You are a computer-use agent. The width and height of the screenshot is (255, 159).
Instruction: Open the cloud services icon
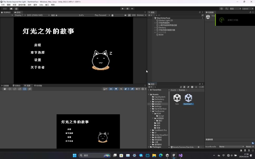[x=11, y=9]
